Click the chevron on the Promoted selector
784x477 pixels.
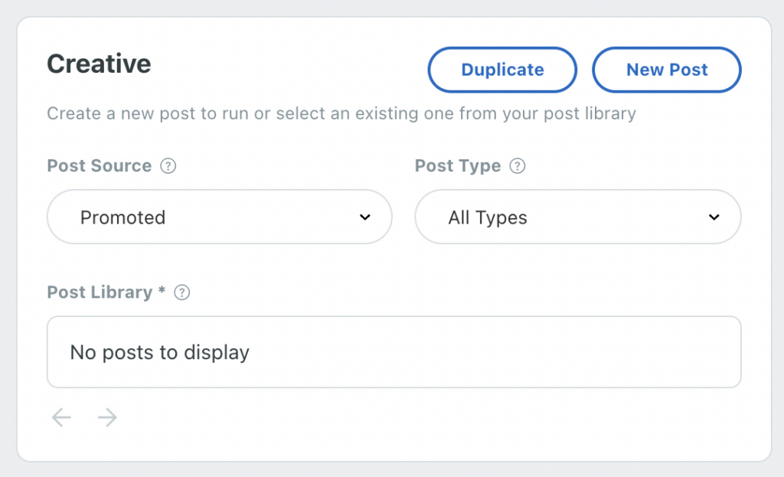coord(365,217)
